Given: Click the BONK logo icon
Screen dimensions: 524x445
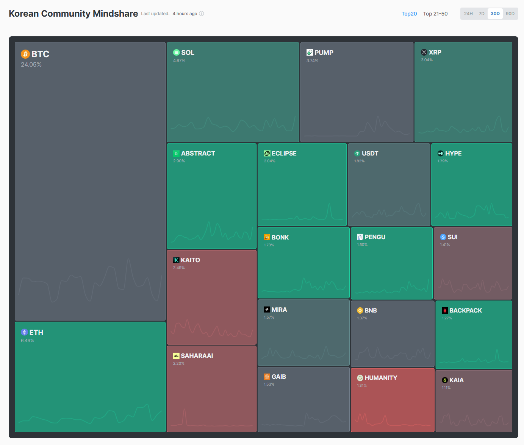Looking at the screenshot, I should [267, 237].
